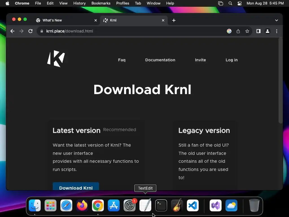Click the date and time in menu bar
The height and width of the screenshot is (217, 289).
tap(265, 3)
